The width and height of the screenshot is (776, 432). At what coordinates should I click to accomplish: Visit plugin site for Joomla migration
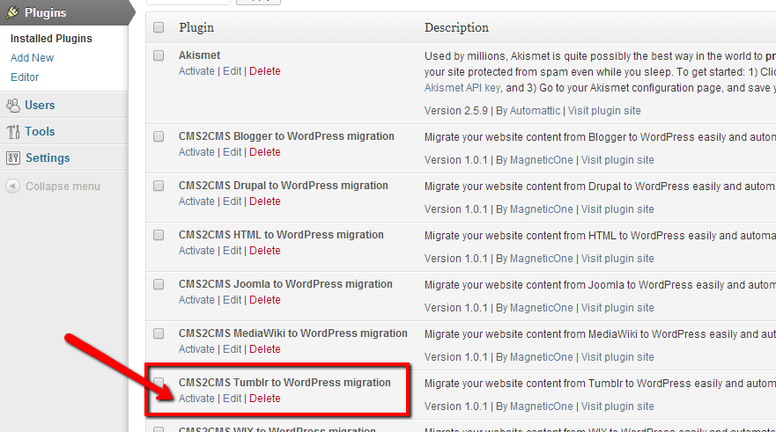(617, 308)
